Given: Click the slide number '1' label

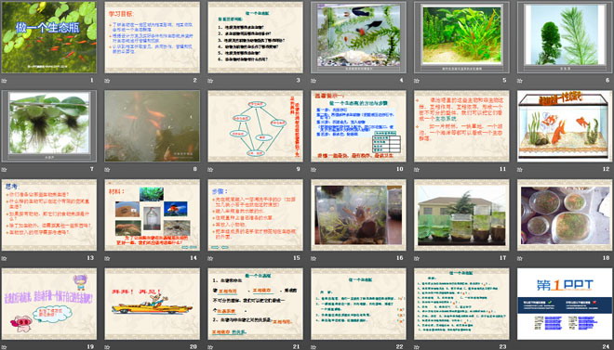Looking at the screenshot, I should point(92,80).
